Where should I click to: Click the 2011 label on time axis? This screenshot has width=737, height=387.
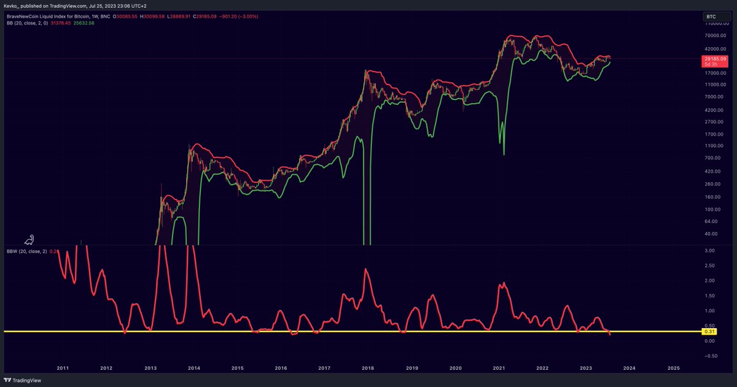[63, 368]
